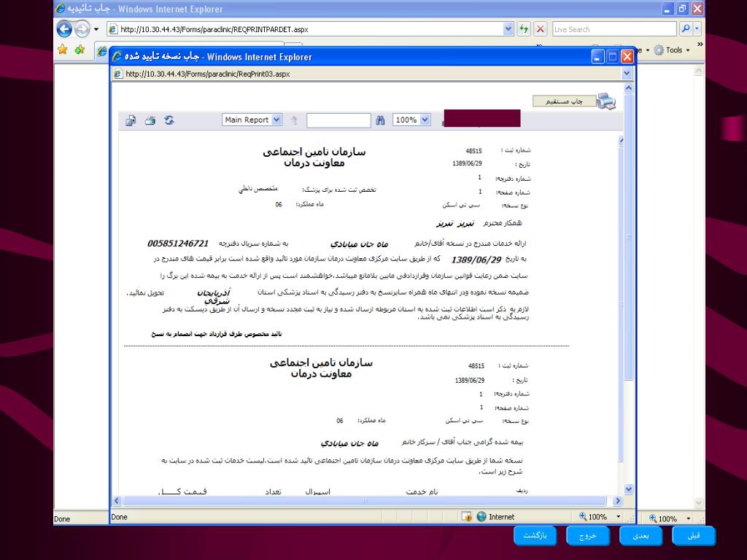Click the province name آذربایجان شرقی

point(215,296)
